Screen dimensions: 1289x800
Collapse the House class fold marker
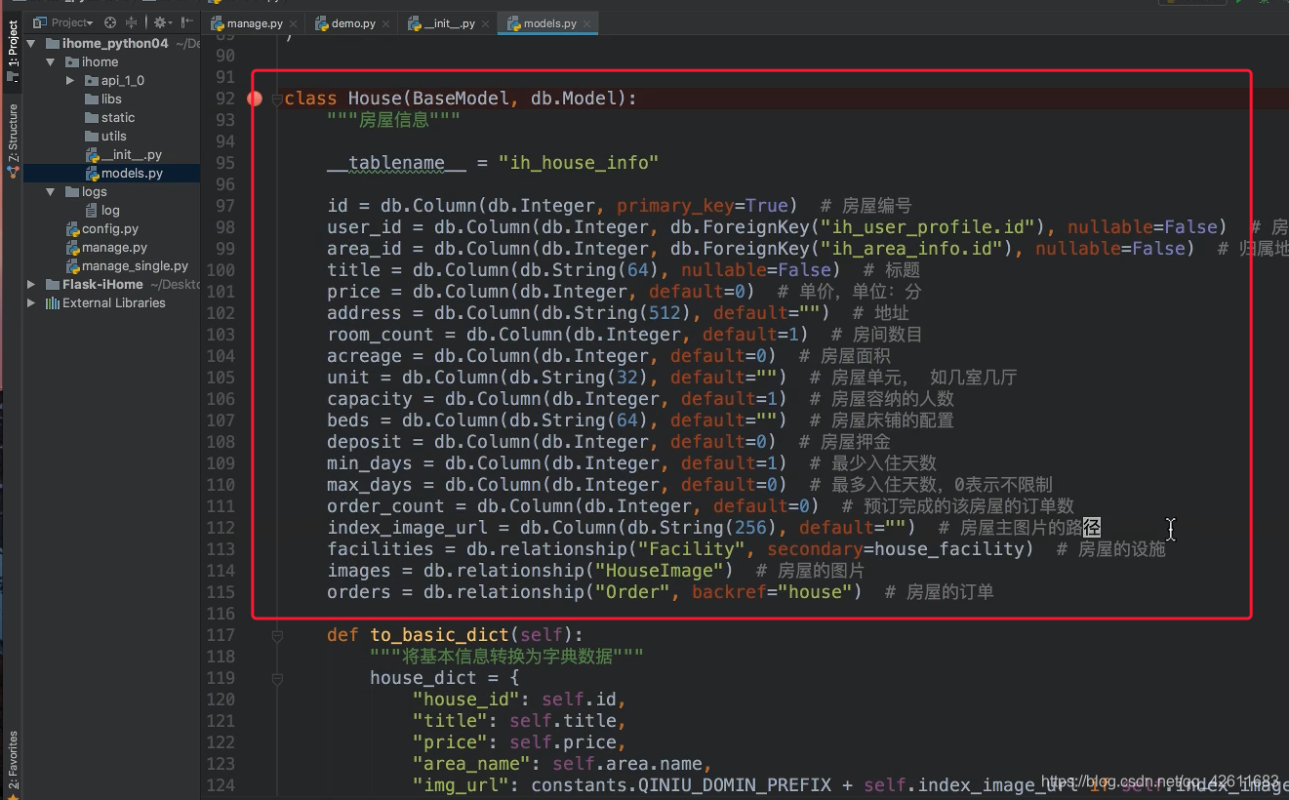[277, 99]
